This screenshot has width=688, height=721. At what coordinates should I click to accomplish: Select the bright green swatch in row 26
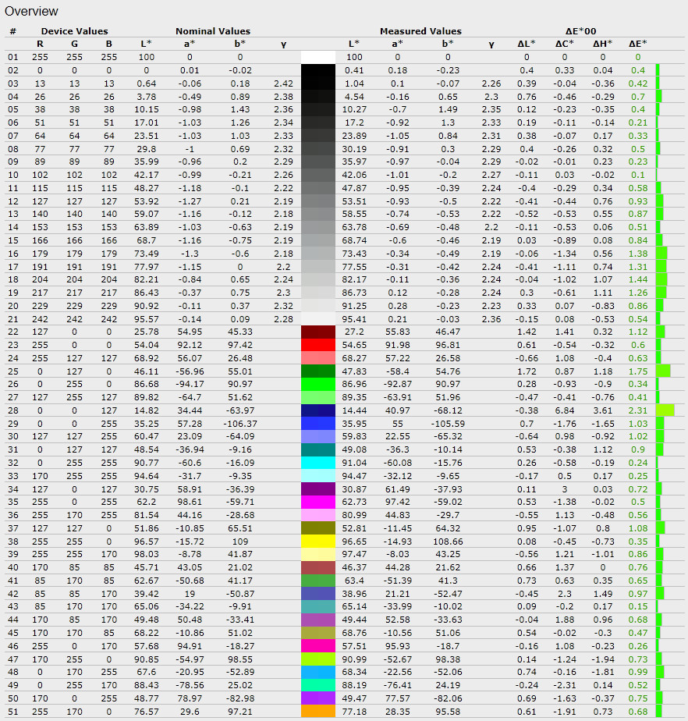[x=317, y=384]
